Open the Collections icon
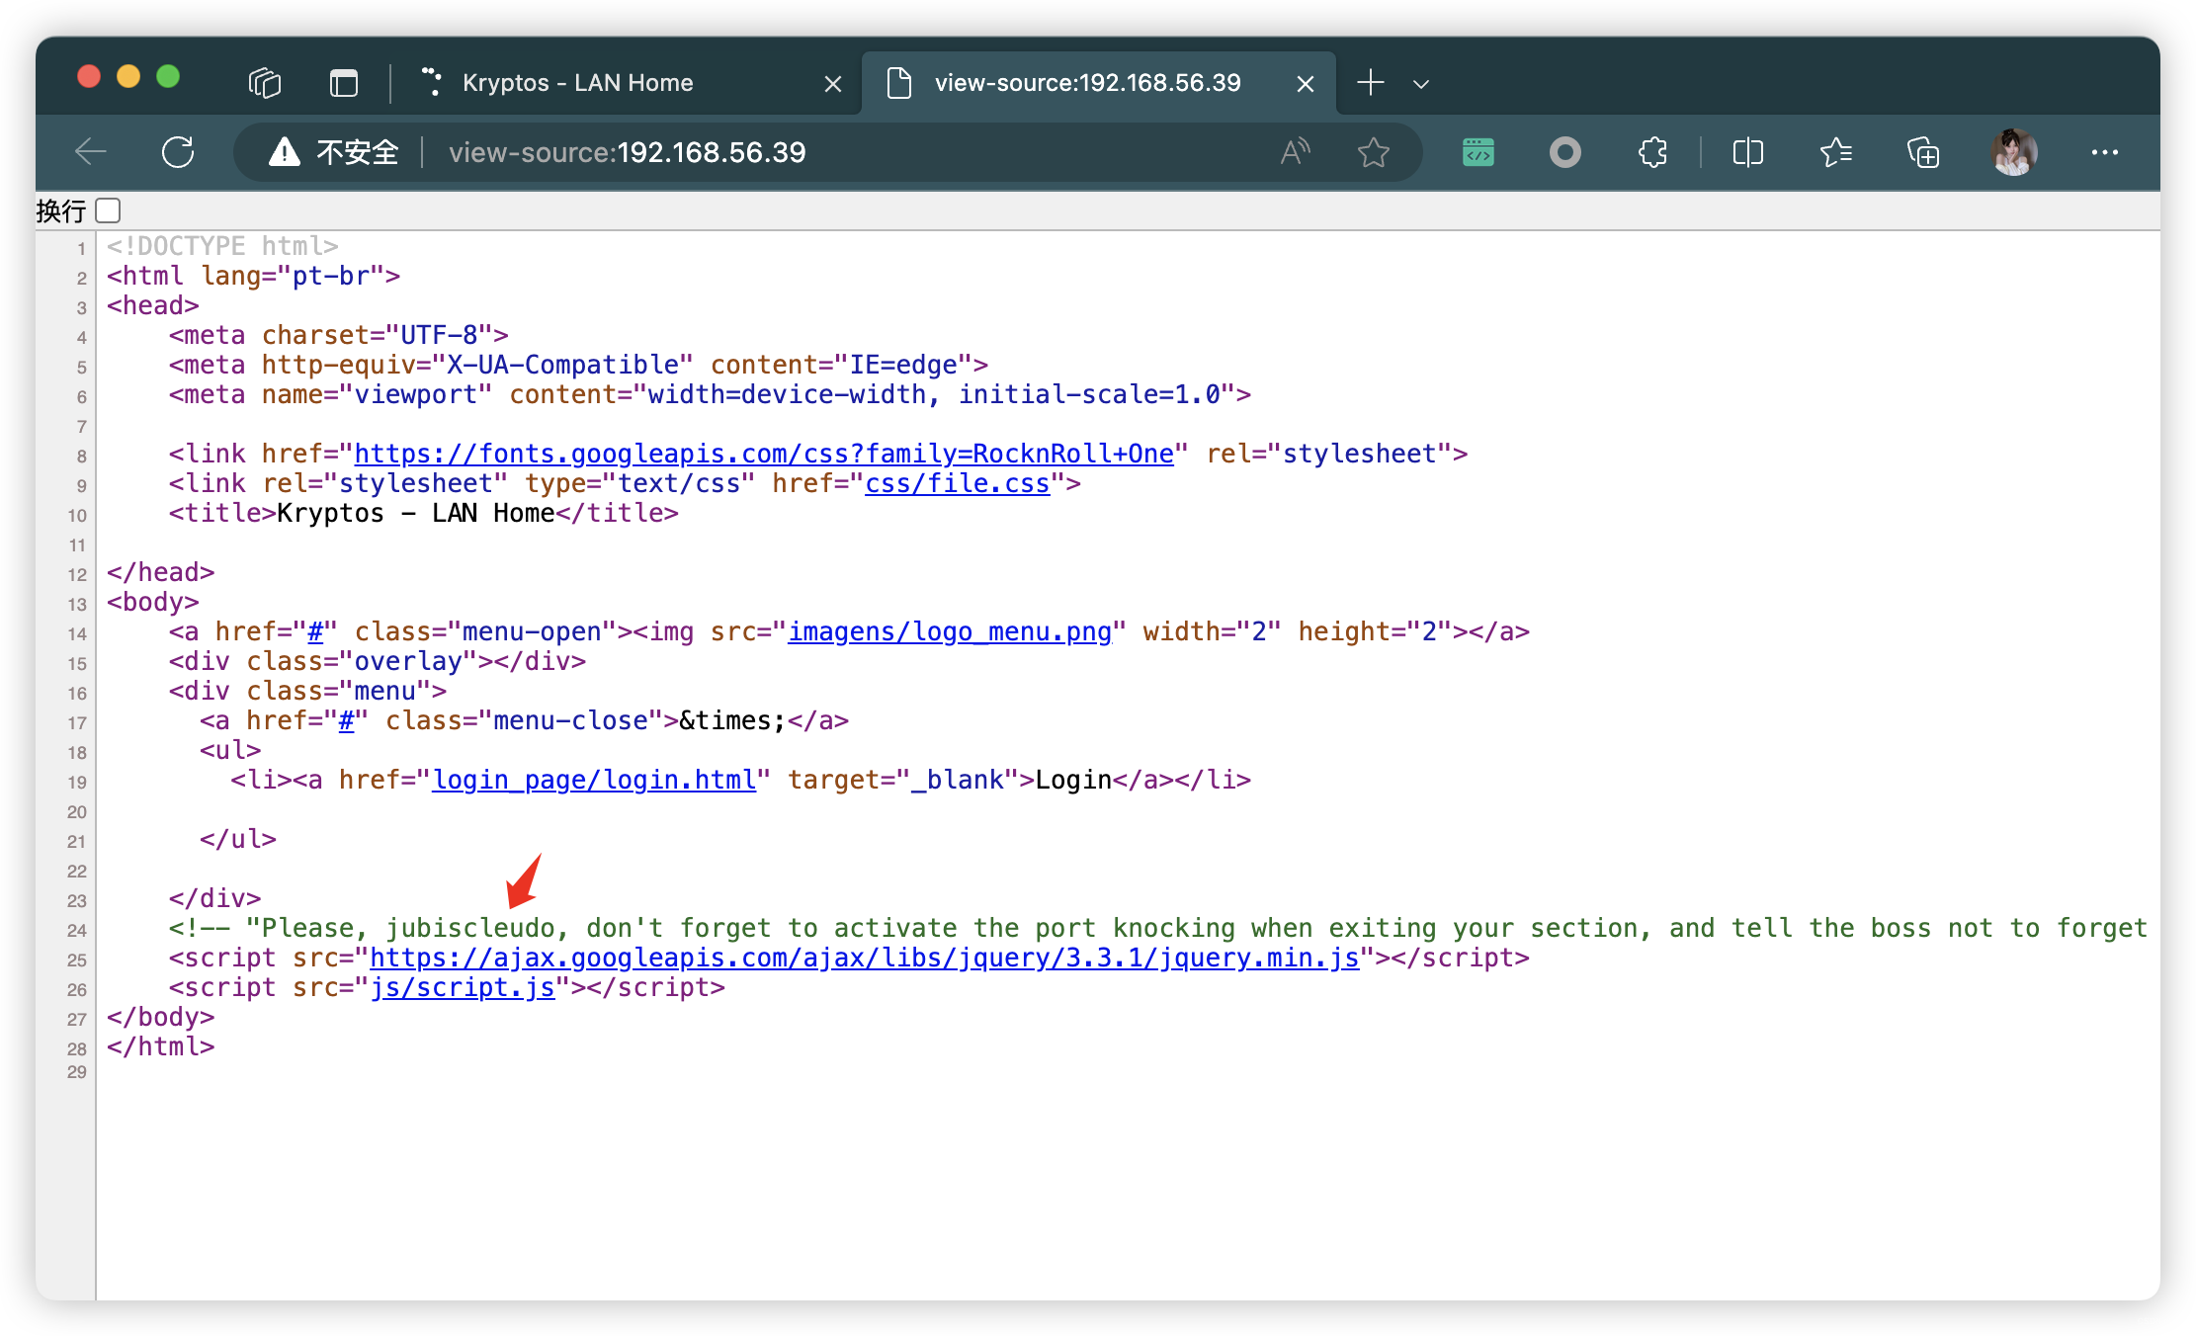The height and width of the screenshot is (1336, 2196). point(1922,152)
